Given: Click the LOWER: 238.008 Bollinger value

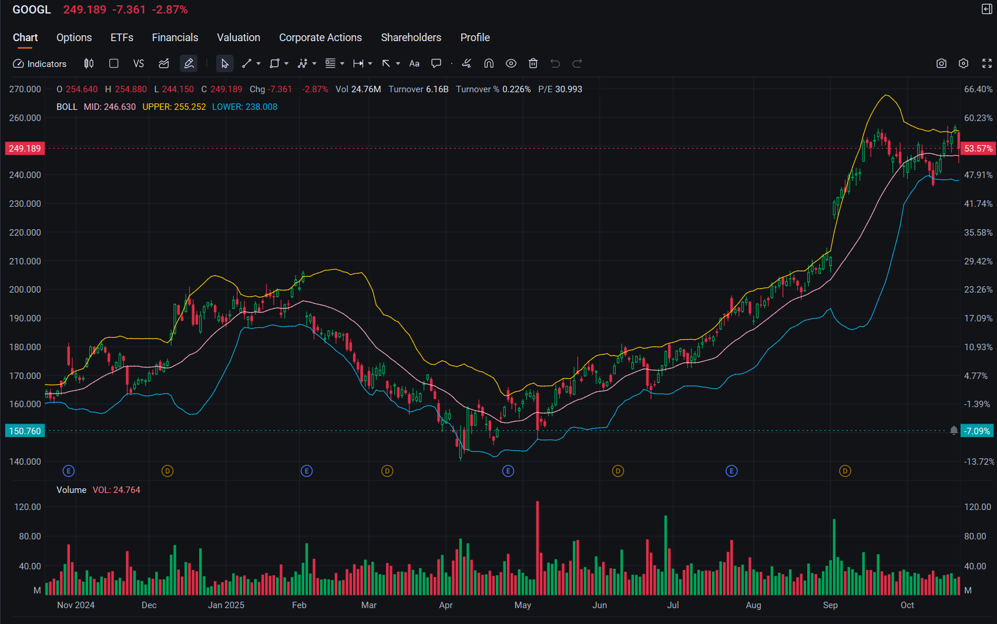Looking at the screenshot, I should point(244,107).
